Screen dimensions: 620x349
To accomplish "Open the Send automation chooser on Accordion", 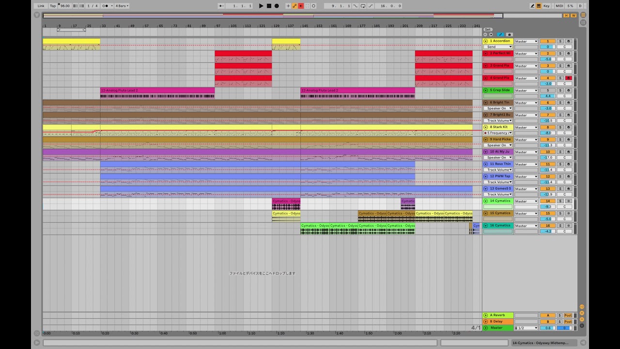I will (497, 47).
